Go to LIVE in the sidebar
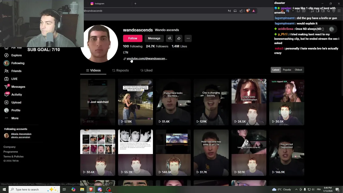This screenshot has width=343, height=193. (x=11, y=79)
